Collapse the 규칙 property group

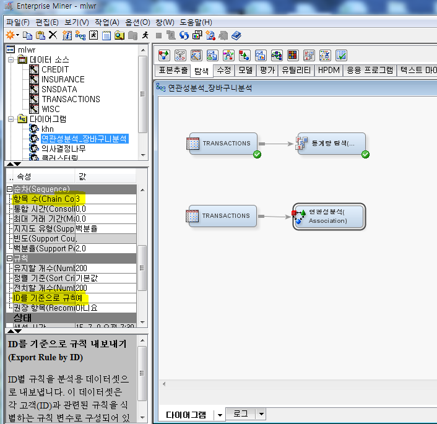(x=9, y=258)
